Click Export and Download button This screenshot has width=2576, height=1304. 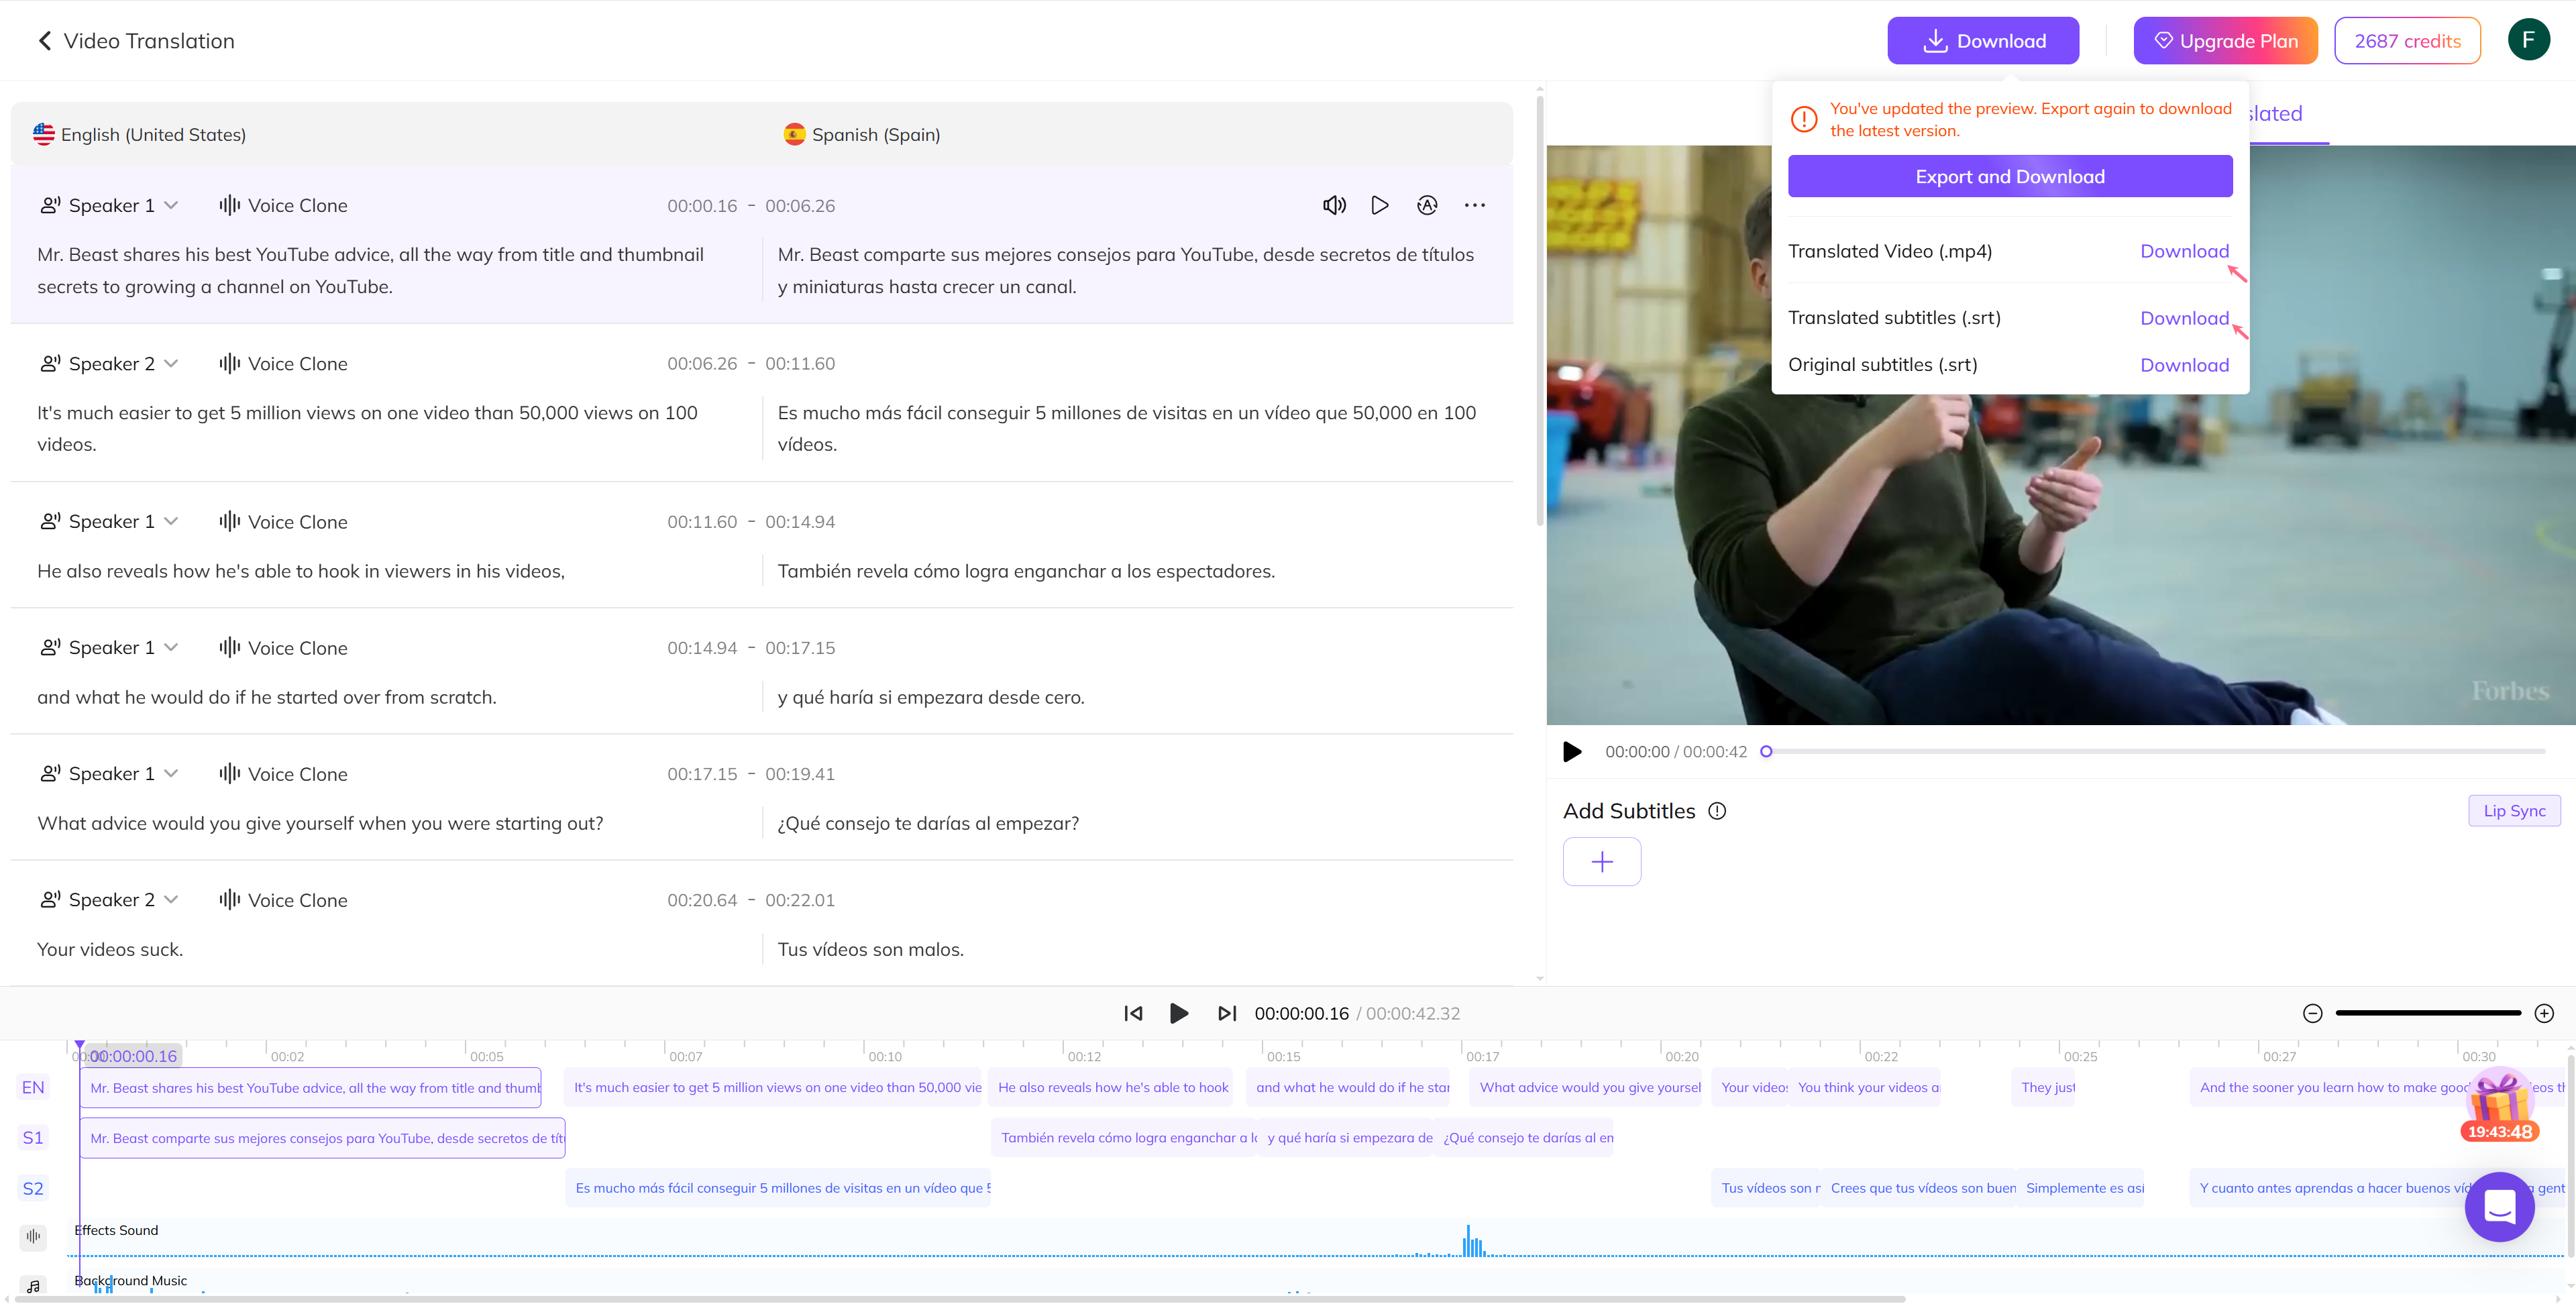click(x=2009, y=177)
